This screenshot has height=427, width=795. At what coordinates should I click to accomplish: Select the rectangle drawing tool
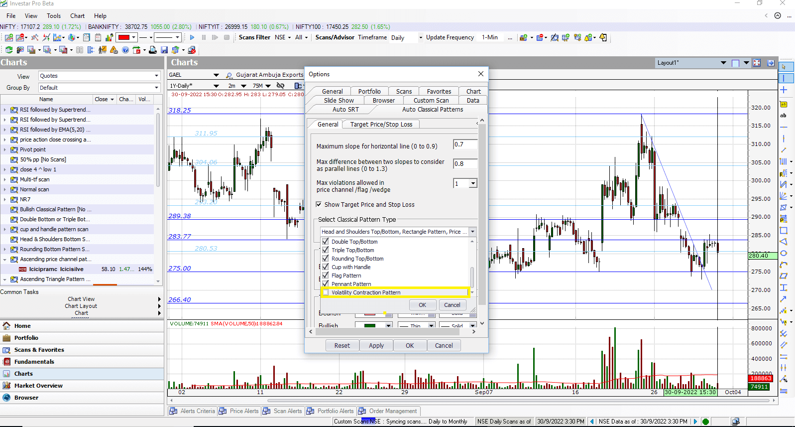tap(784, 231)
